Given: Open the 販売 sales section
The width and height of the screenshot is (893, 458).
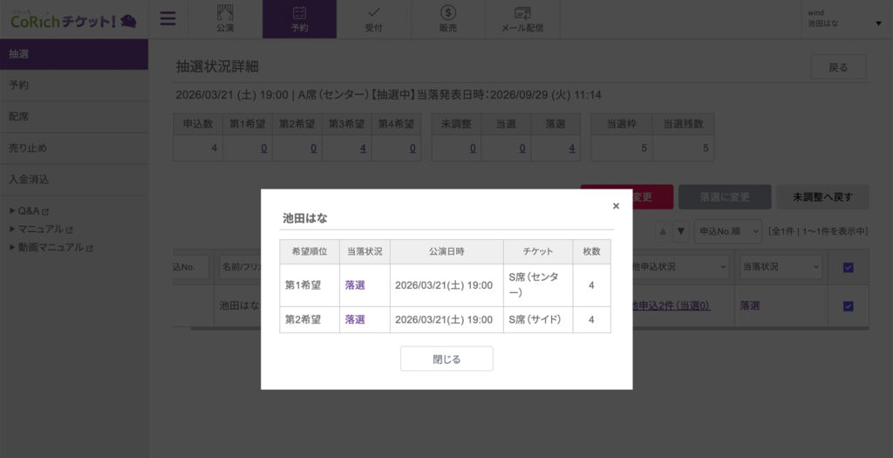Looking at the screenshot, I should tap(447, 18).
